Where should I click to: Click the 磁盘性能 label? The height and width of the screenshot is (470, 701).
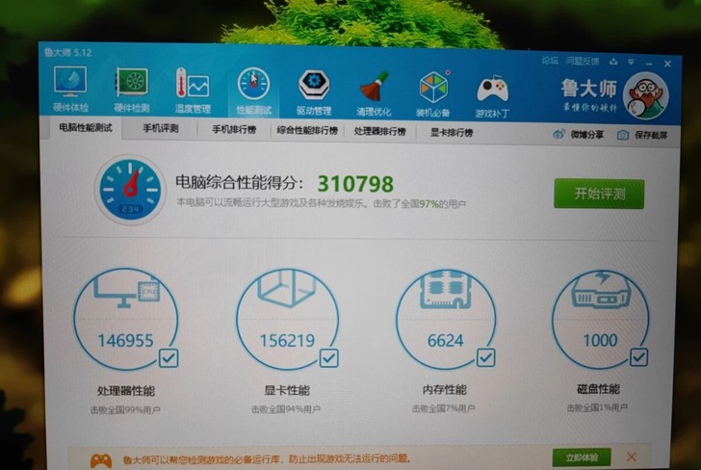pyautogui.click(x=598, y=389)
